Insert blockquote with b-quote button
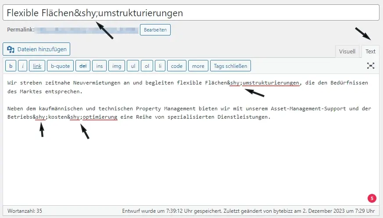383x218 pixels. 61,66
